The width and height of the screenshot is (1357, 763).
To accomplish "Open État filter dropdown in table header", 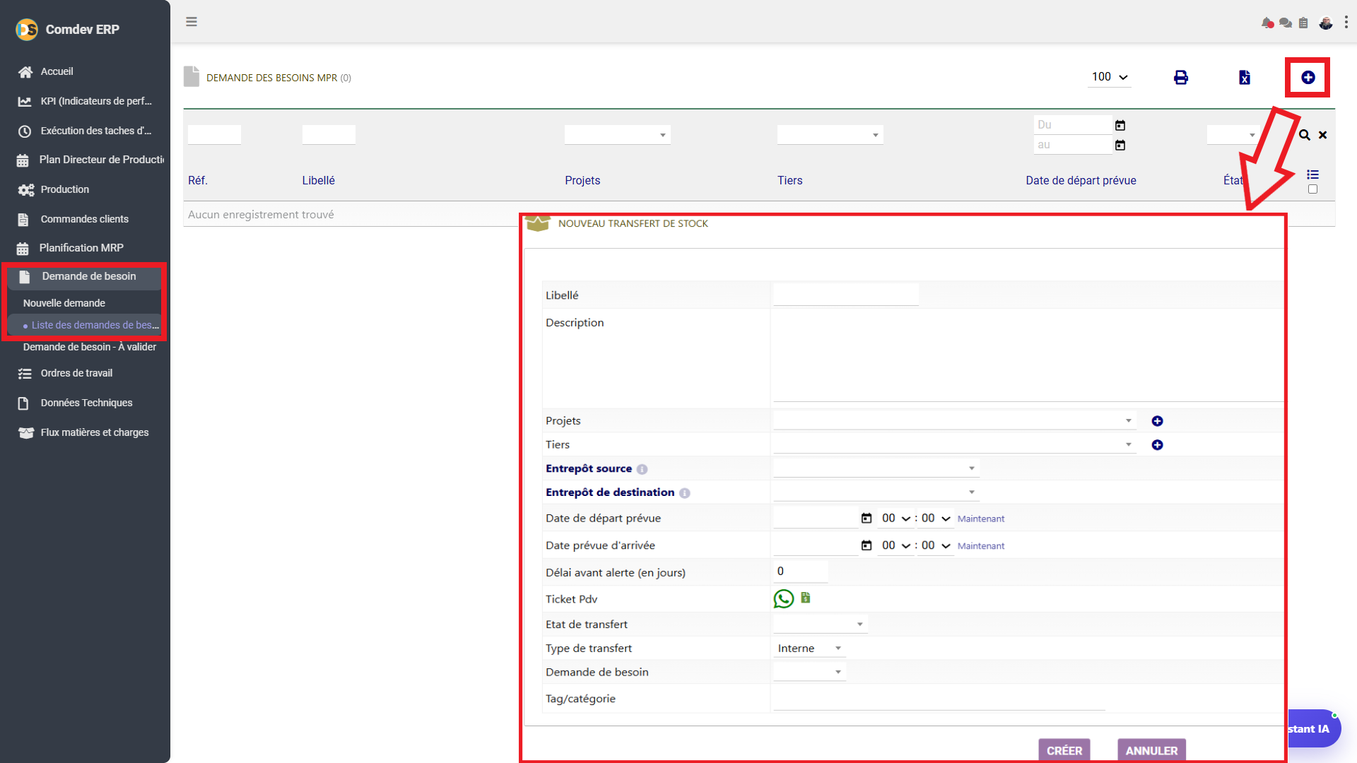I will [x=1233, y=135].
